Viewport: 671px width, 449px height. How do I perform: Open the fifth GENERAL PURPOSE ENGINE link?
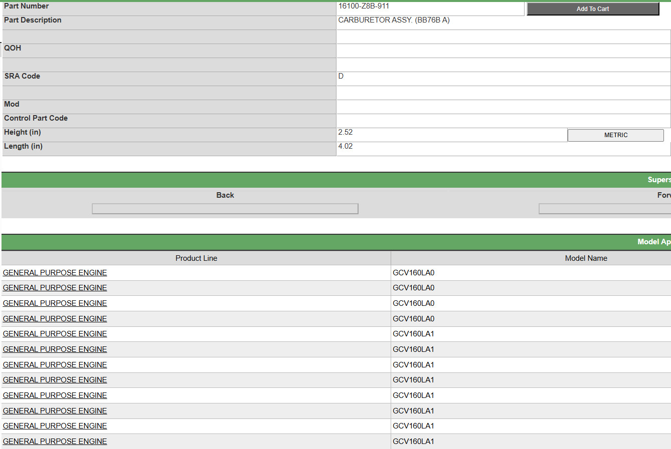pyautogui.click(x=55, y=334)
